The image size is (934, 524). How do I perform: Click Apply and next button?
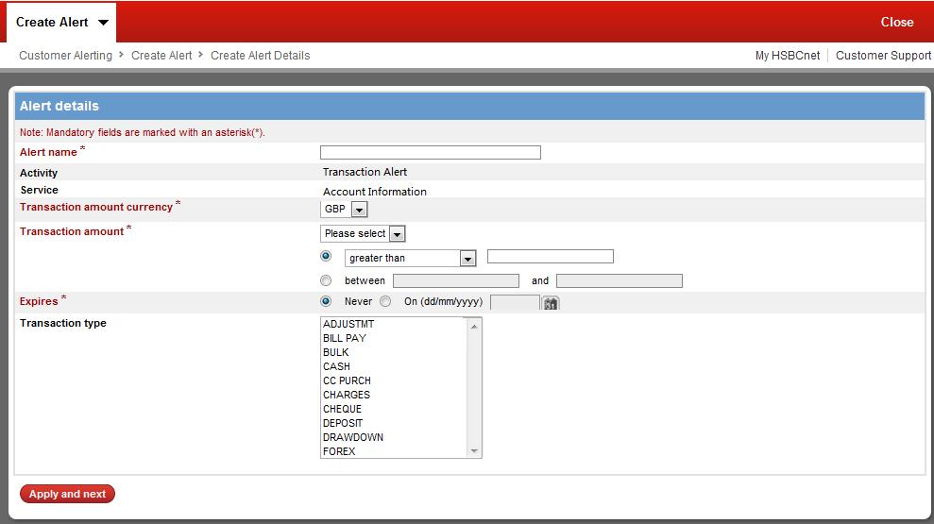click(x=67, y=494)
